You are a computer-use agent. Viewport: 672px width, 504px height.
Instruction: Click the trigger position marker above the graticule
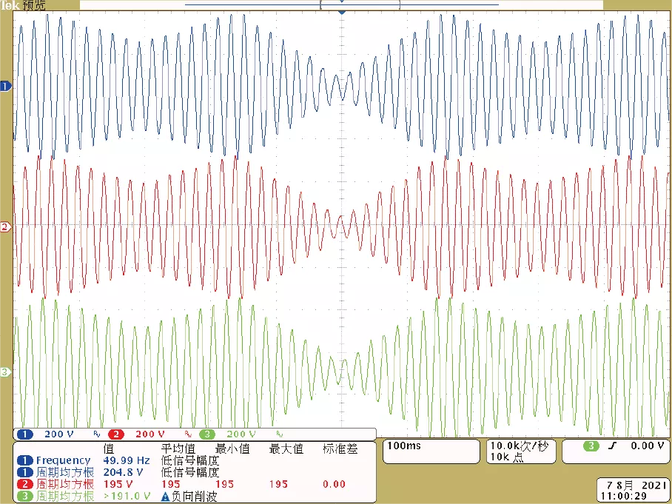(x=342, y=13)
